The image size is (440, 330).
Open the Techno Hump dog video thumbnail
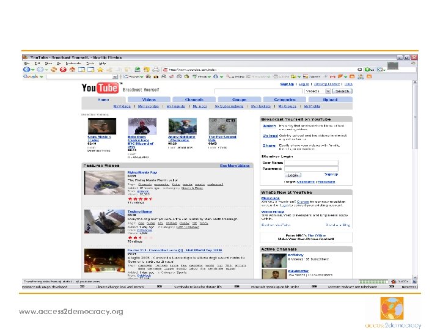point(105,222)
